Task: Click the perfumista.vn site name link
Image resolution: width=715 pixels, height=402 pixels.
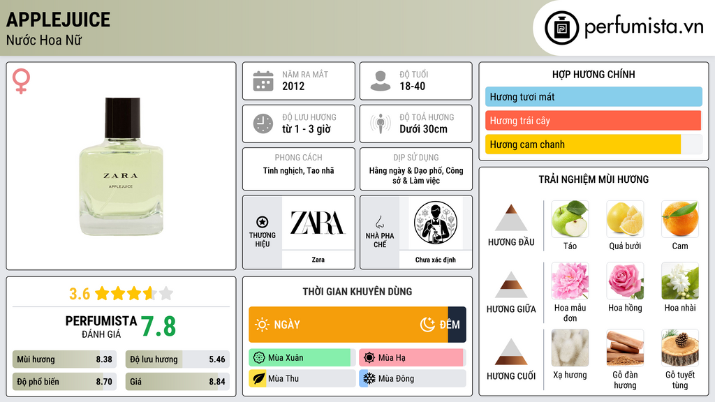Action: pyautogui.click(x=644, y=27)
